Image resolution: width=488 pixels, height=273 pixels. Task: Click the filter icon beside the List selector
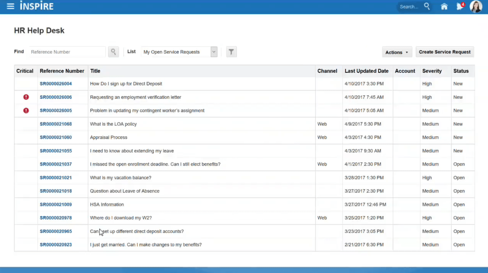(231, 51)
